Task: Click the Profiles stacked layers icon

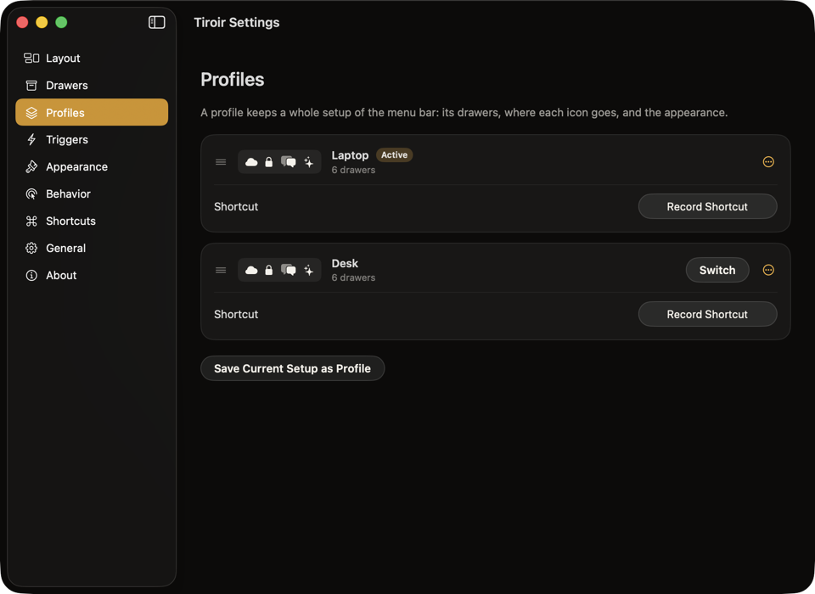Action: [31, 113]
